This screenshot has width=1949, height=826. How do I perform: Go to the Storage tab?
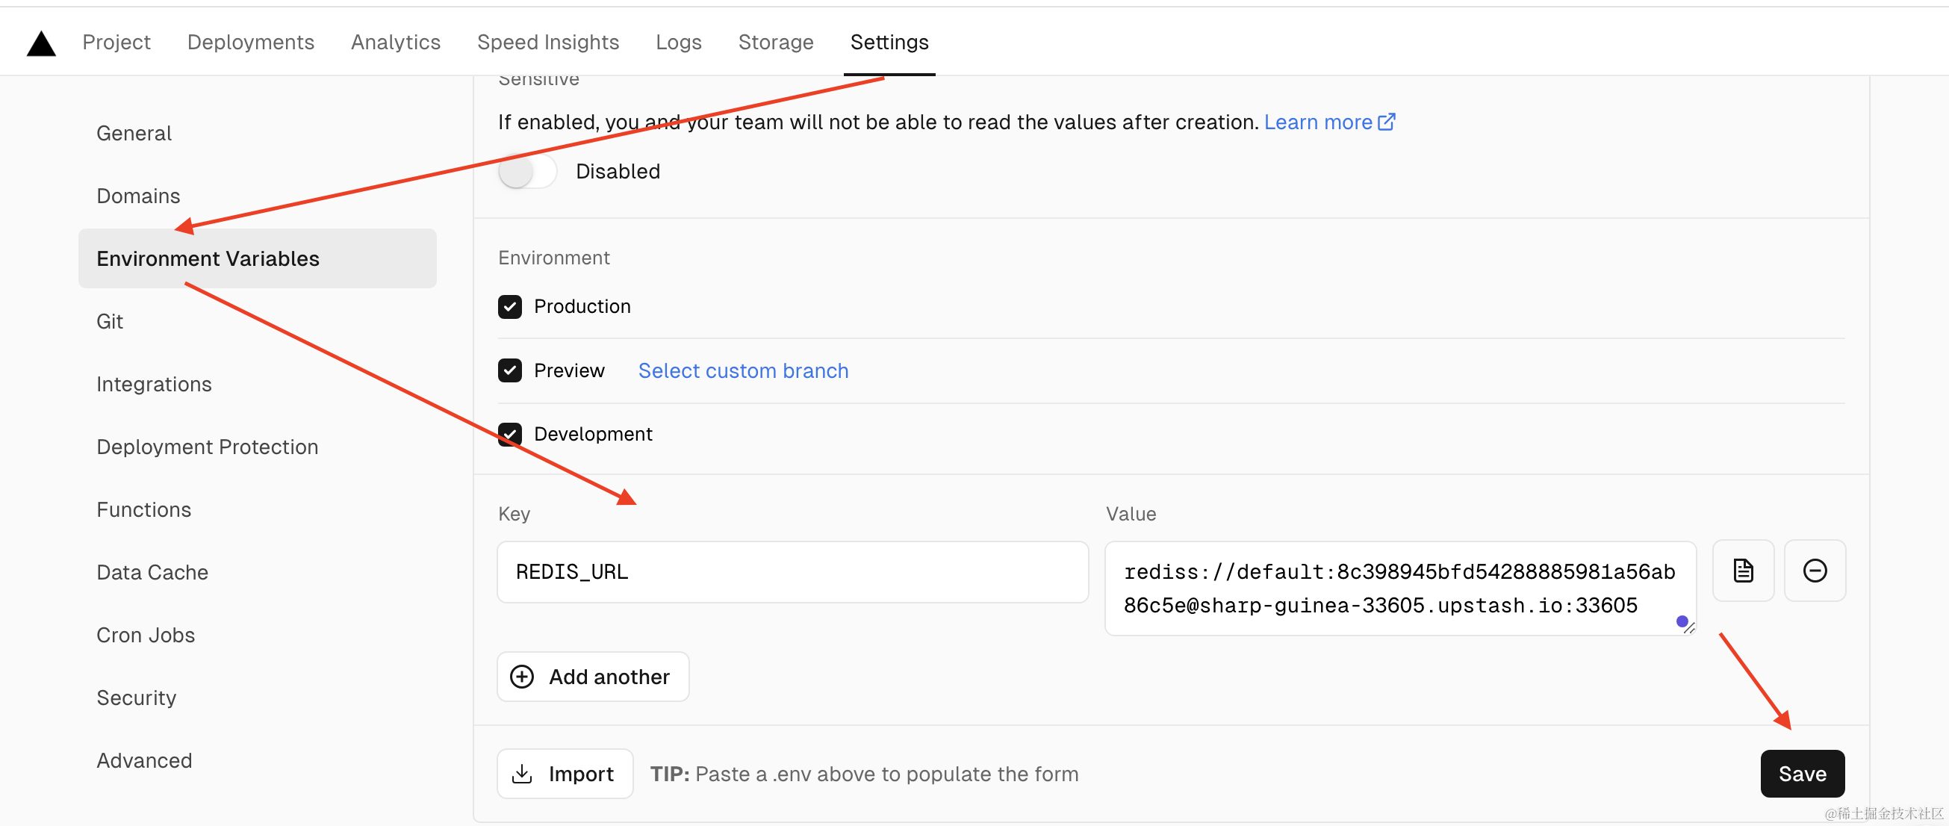776,43
